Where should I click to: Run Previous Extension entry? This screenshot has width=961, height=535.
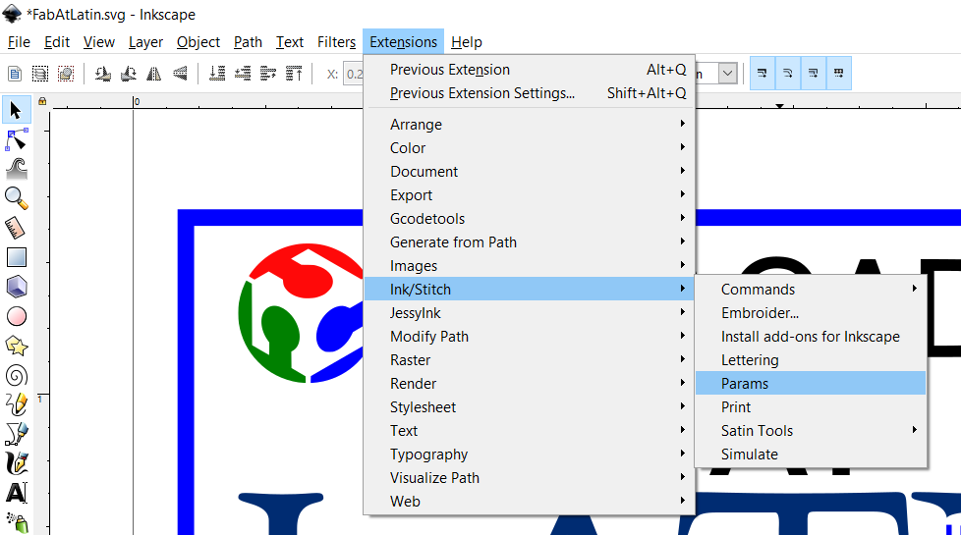pos(529,69)
